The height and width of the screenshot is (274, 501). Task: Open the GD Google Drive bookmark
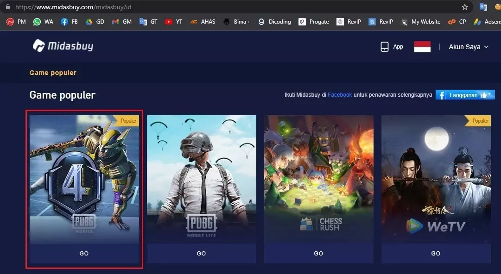click(95, 22)
